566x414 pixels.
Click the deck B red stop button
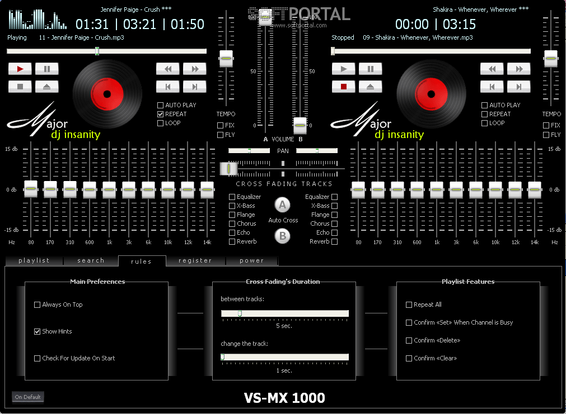click(344, 87)
